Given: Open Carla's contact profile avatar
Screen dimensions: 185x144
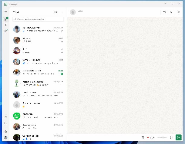Looking at the screenshot, I should click(x=73, y=12).
